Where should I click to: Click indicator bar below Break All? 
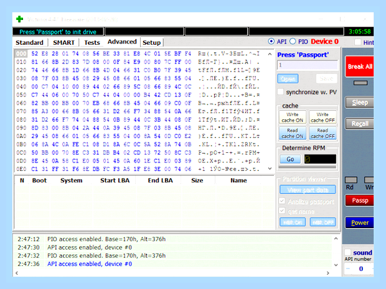(360, 83)
